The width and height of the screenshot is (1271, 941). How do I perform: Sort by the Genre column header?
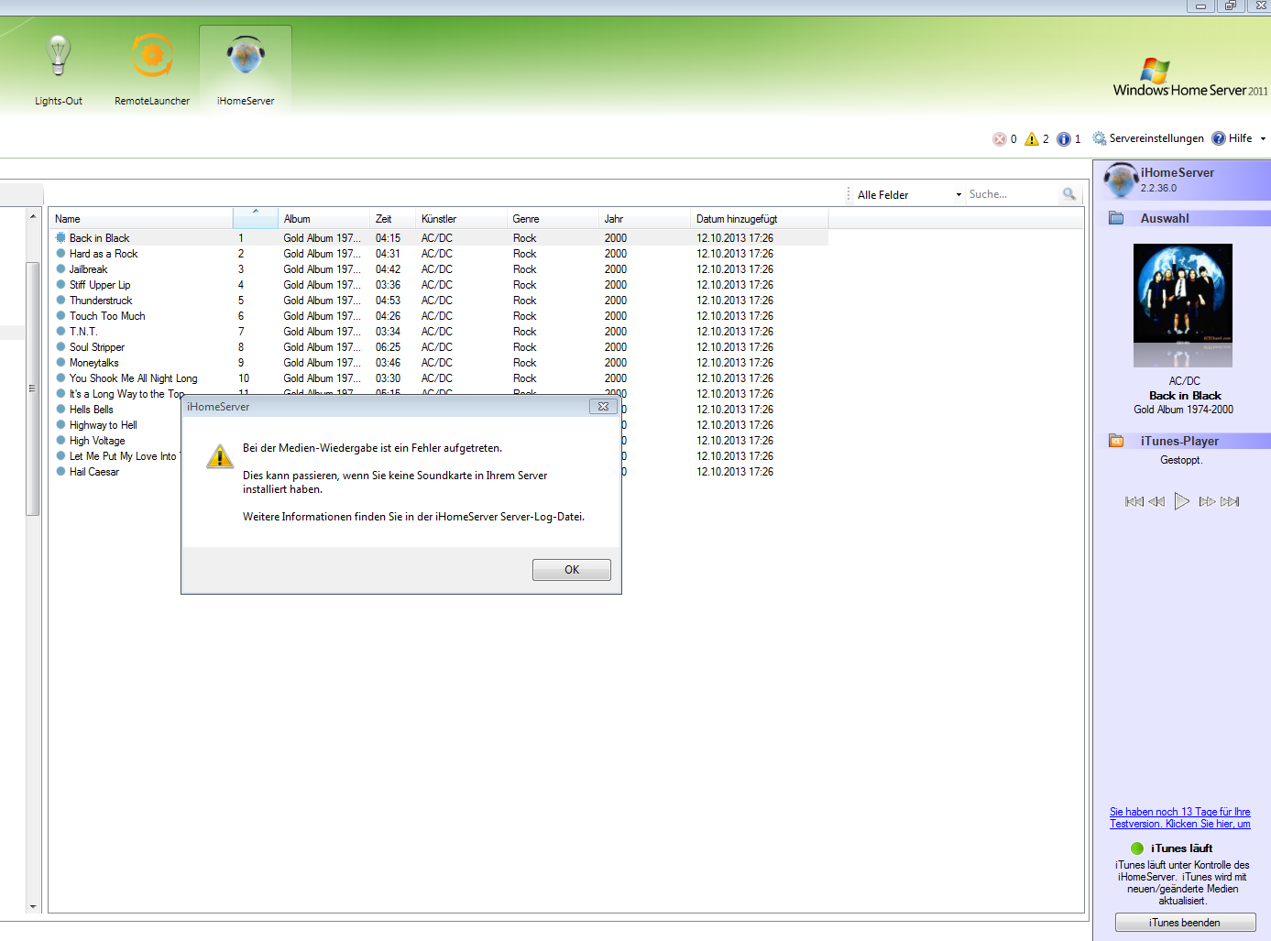pos(553,219)
